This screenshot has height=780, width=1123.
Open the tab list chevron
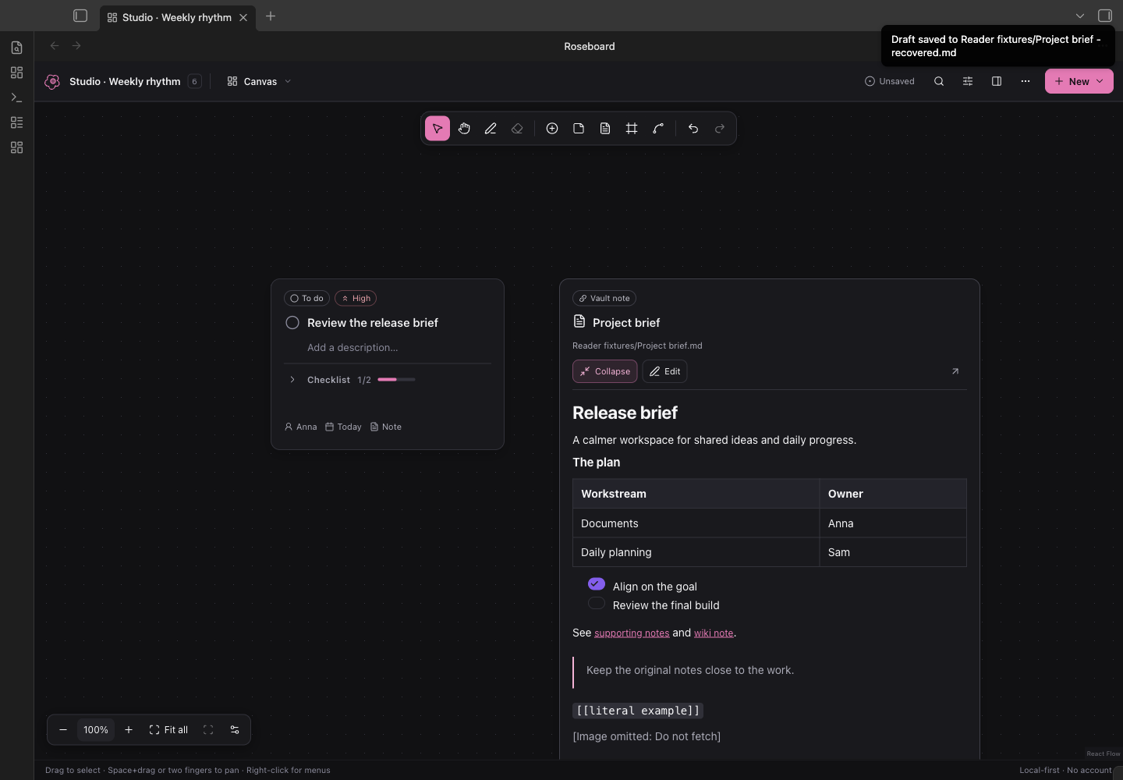[x=1080, y=16]
